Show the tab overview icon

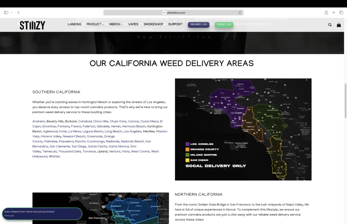[341, 13]
